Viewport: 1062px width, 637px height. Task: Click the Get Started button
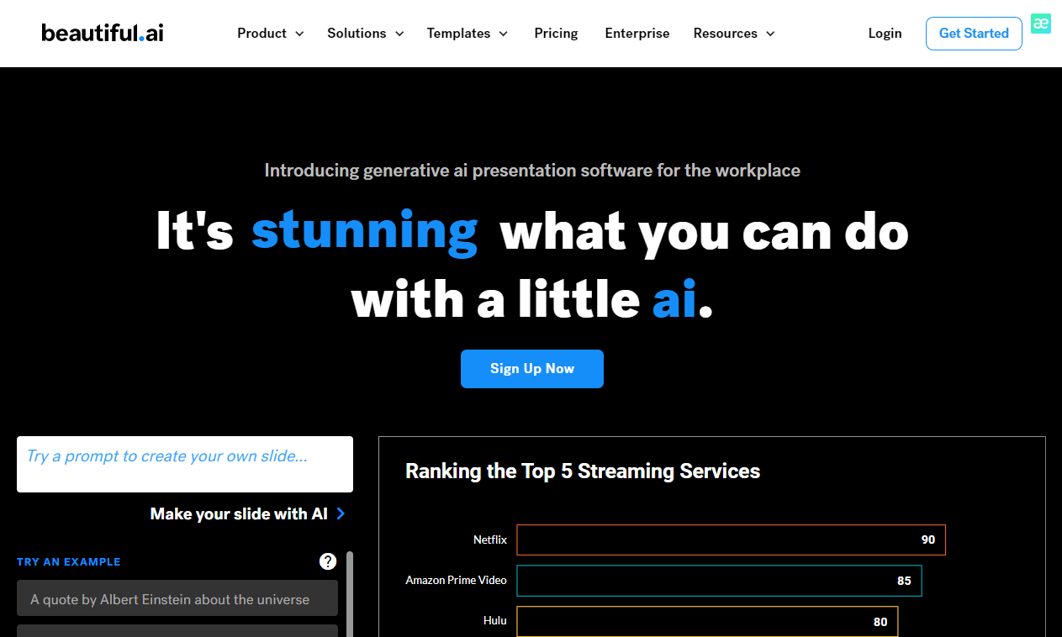(974, 34)
